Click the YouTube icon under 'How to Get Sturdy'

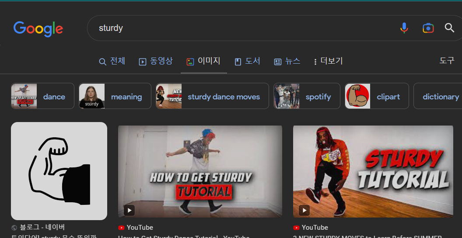click(x=121, y=228)
